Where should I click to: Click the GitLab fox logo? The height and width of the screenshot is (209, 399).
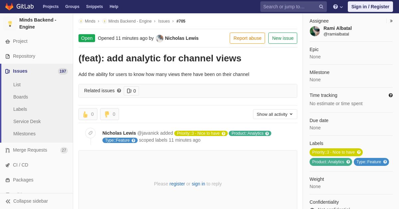point(9,7)
